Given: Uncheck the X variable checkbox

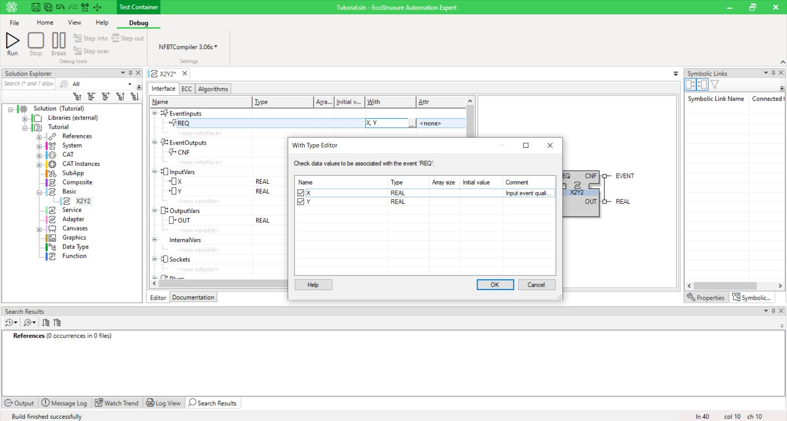Looking at the screenshot, I should [x=300, y=193].
